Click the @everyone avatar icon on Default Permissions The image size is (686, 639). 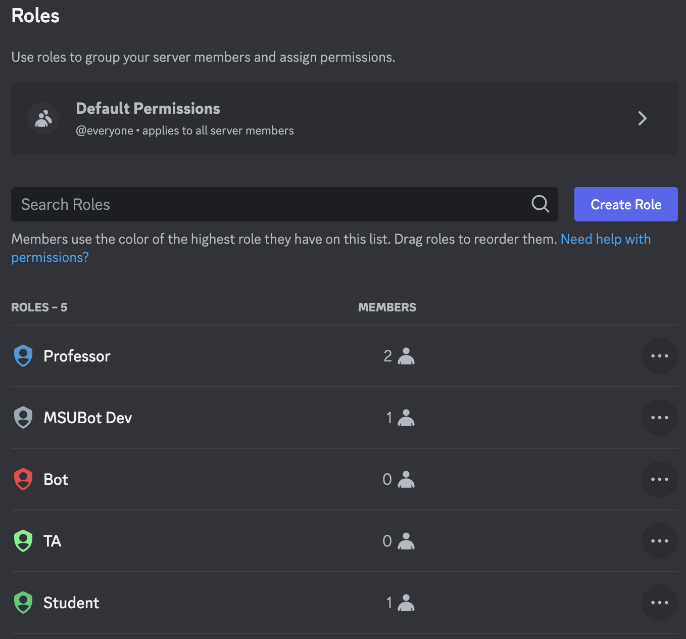(x=43, y=118)
